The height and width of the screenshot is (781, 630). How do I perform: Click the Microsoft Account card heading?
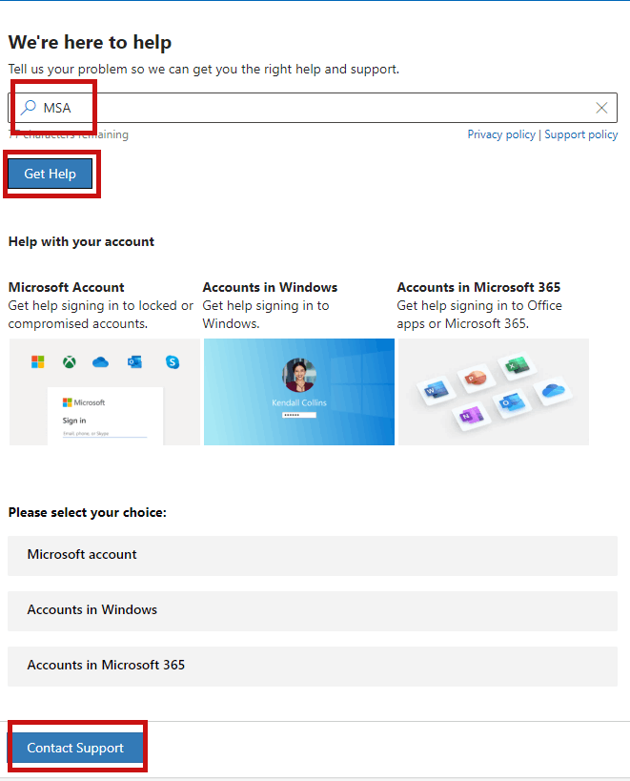click(x=66, y=287)
